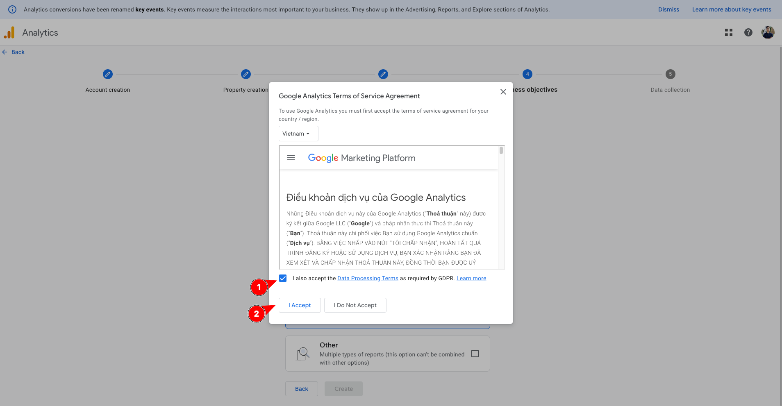
Task: Open hamburger menu in Marketing Platform frame
Action: pyautogui.click(x=291, y=158)
